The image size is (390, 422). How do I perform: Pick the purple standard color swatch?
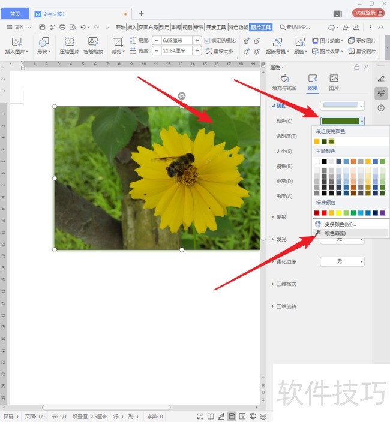[382, 213]
